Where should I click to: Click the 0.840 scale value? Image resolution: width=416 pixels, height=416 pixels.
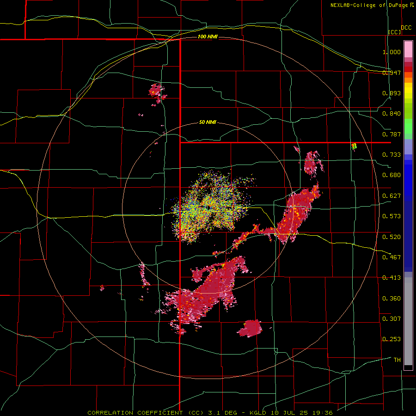pos(392,114)
